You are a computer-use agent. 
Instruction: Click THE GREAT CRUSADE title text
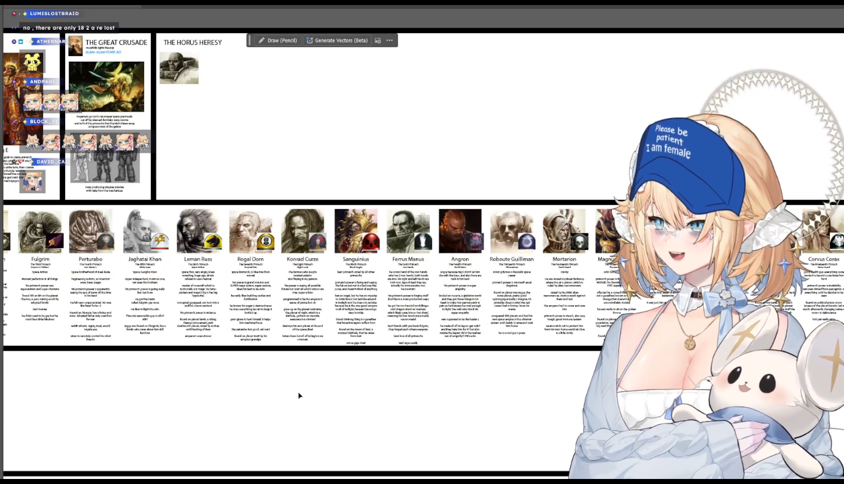tap(116, 43)
